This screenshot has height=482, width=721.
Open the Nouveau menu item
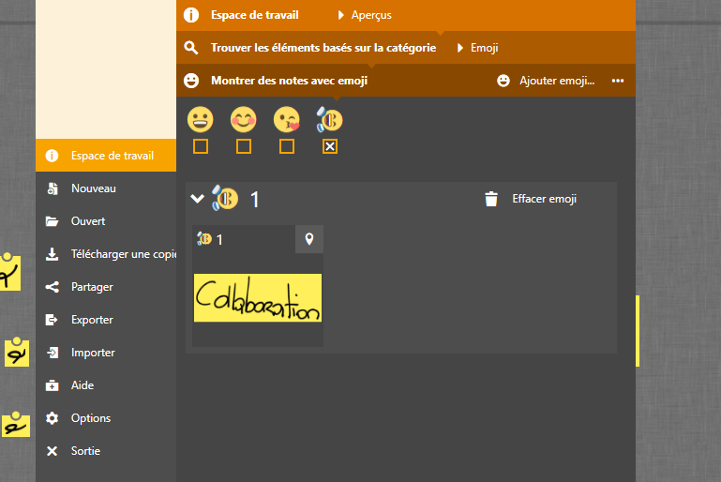(94, 188)
